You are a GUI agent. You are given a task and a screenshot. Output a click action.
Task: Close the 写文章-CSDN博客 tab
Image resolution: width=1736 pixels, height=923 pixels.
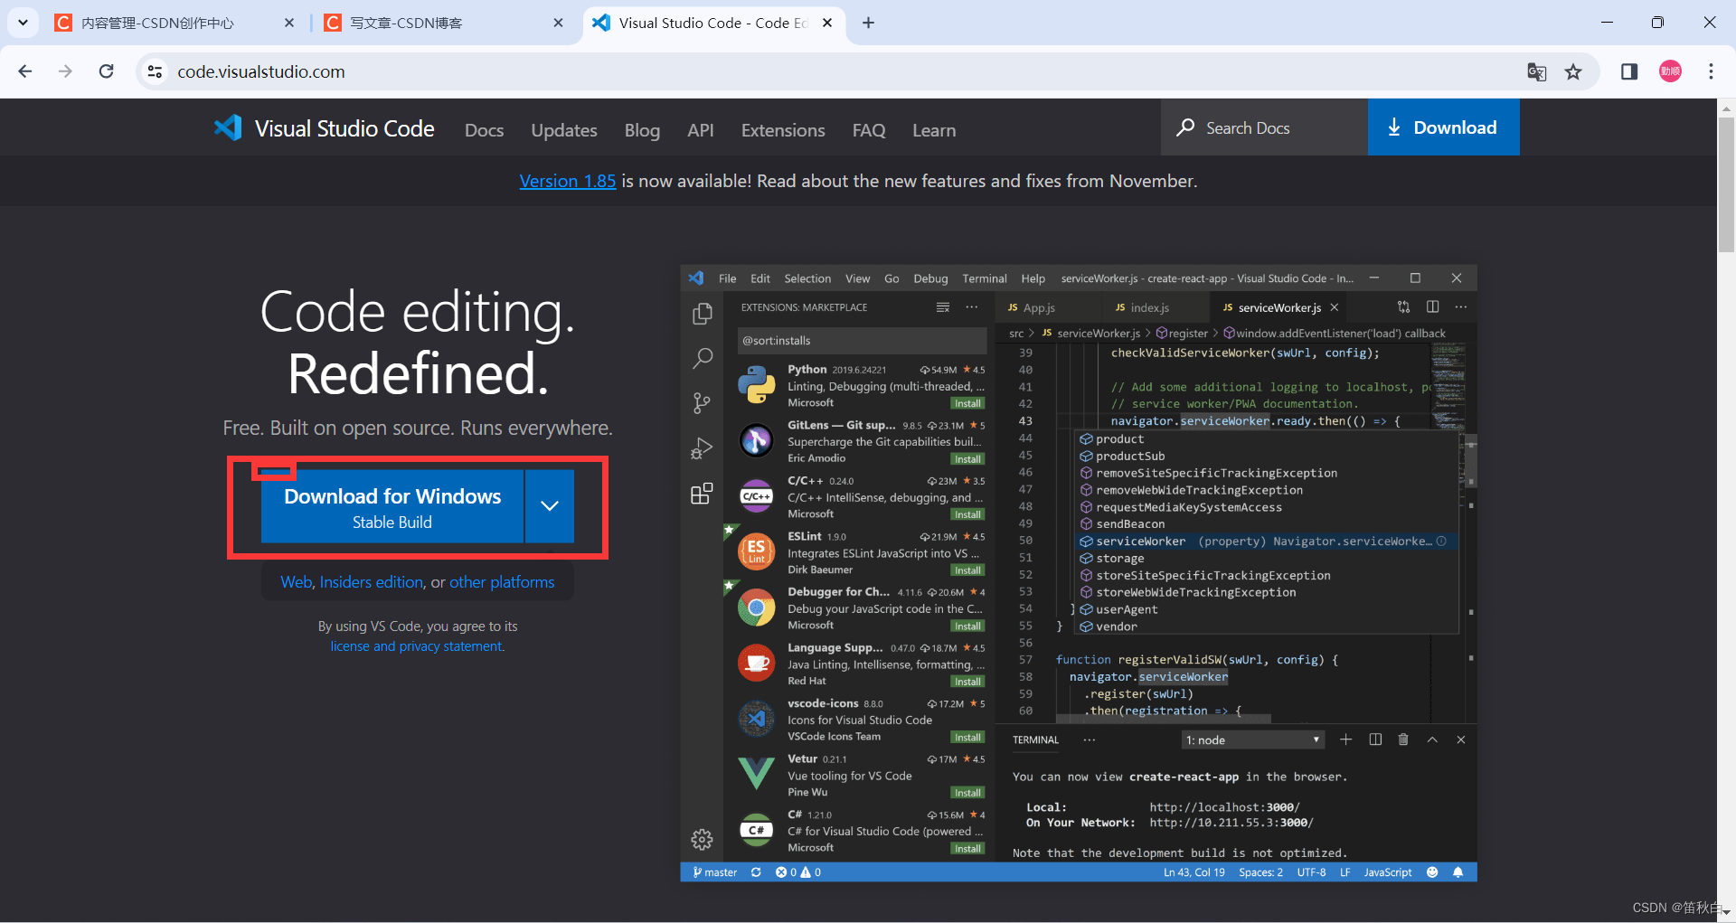558,23
